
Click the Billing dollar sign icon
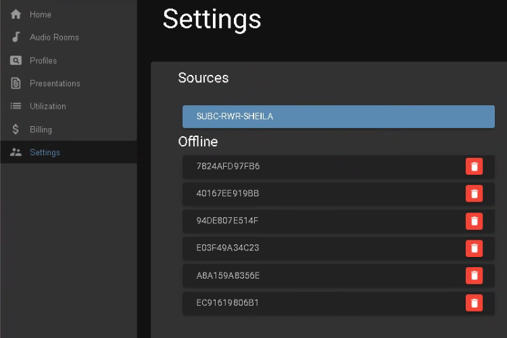pyautogui.click(x=16, y=130)
